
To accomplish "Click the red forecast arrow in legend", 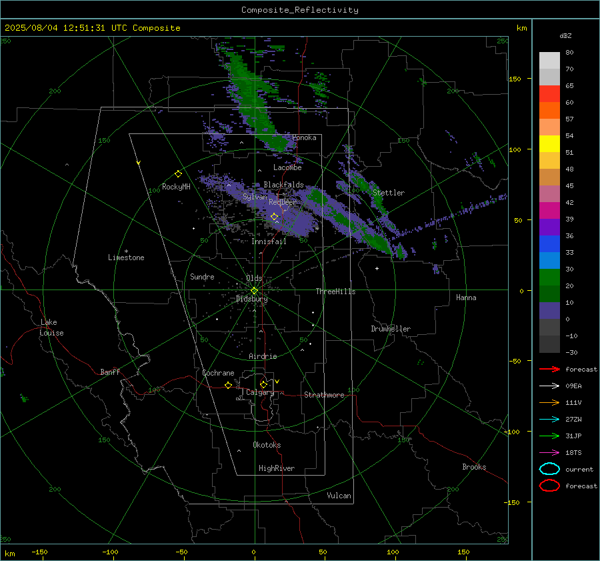I will (x=549, y=369).
